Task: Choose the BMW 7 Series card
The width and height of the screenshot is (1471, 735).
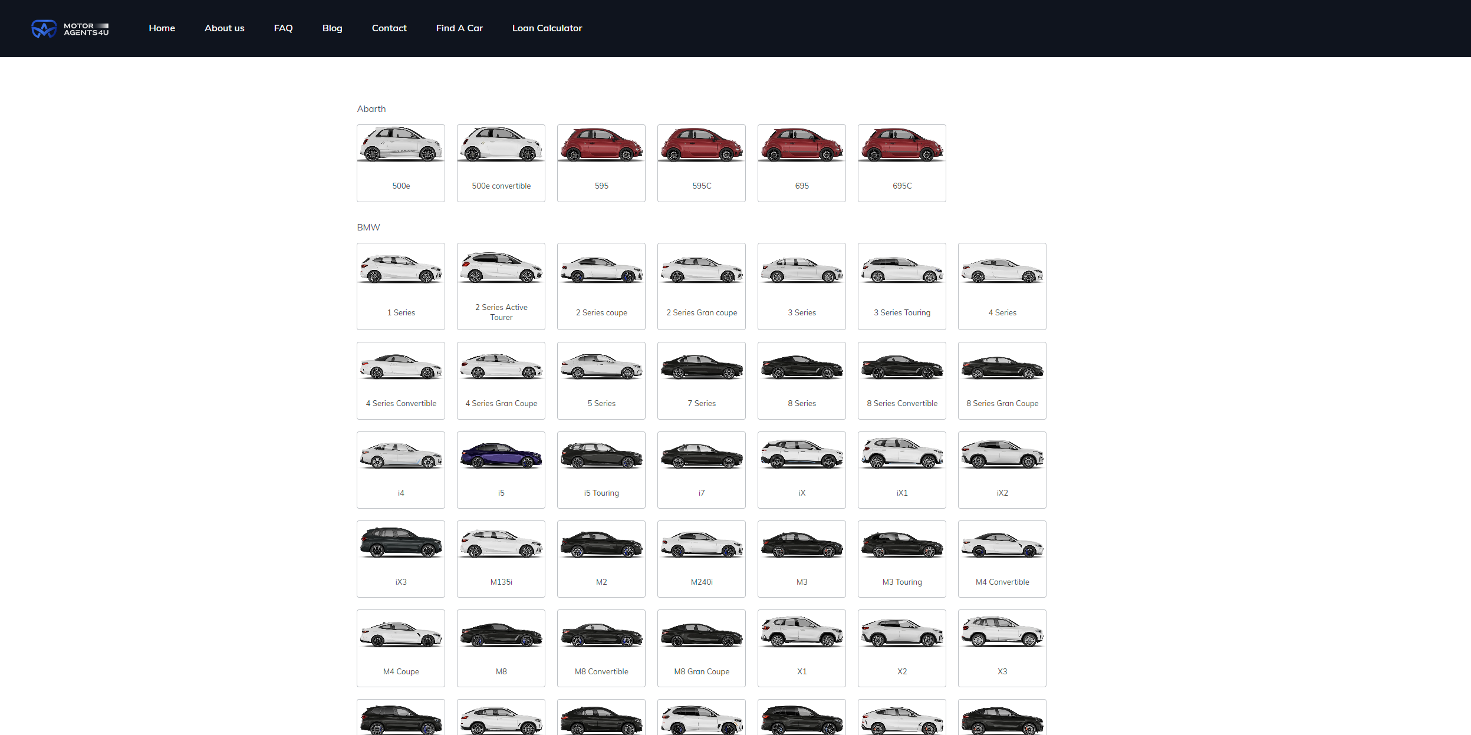Action: pyautogui.click(x=702, y=381)
